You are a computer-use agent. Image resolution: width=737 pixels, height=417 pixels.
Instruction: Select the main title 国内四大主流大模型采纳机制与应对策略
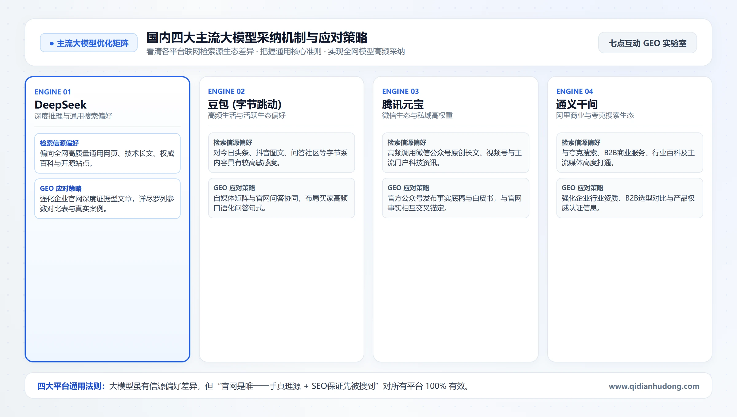pos(257,38)
